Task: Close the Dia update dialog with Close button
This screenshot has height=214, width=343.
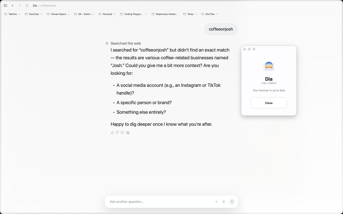Action: [269, 103]
